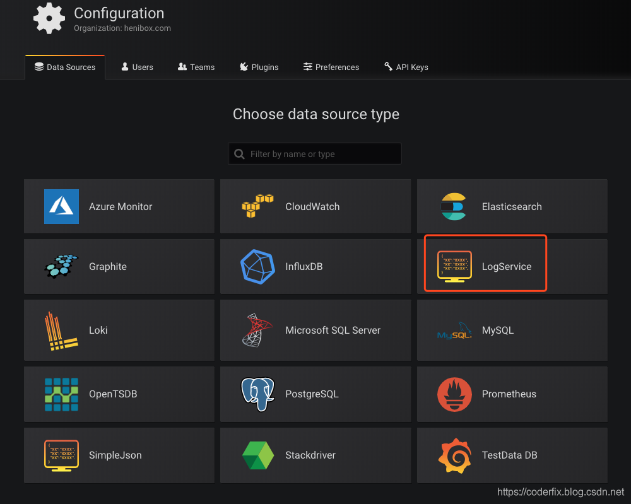Pick InfluxDB data source label
This screenshot has width=631, height=504.
point(304,267)
